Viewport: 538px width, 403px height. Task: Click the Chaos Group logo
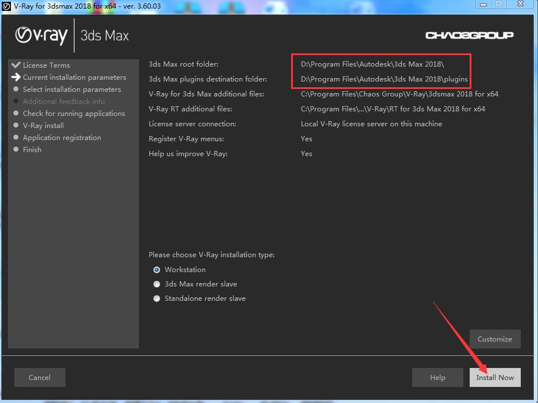(x=469, y=35)
